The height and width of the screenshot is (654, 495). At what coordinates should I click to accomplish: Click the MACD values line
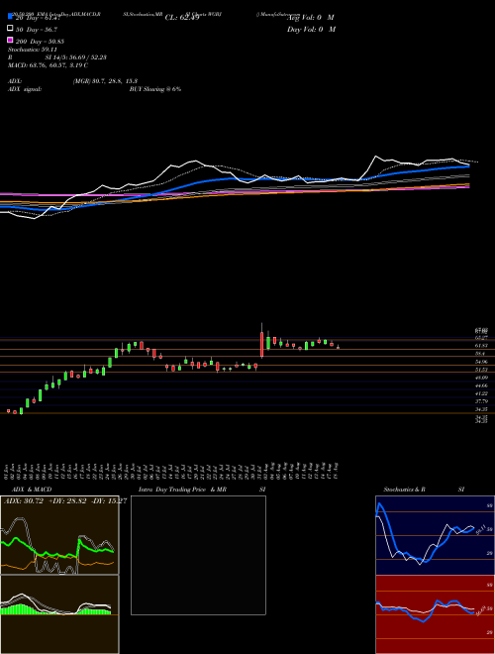coord(48,65)
